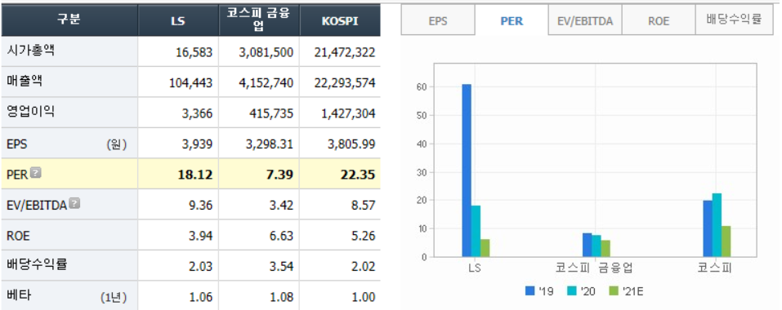Click the value 8.57

pyautogui.click(x=364, y=205)
